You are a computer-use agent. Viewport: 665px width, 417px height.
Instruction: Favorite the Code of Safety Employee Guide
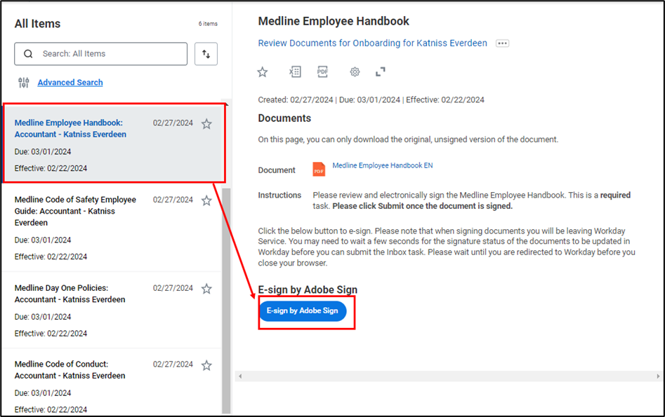click(206, 200)
